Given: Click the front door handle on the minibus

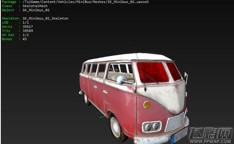Looking at the screenshot, I should coord(105,92).
